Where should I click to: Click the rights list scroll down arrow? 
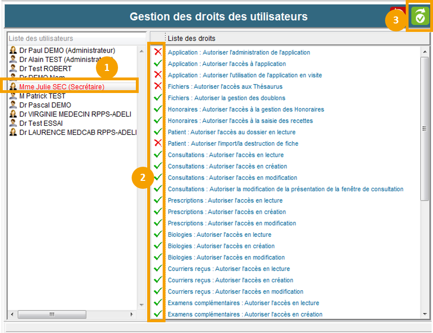(x=425, y=314)
